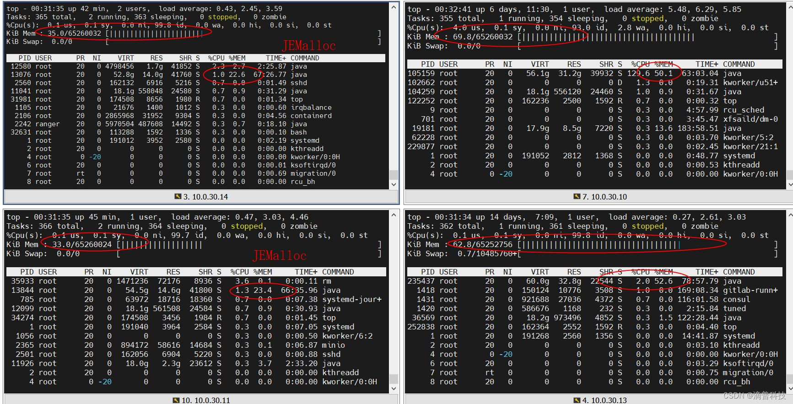Click TIME+ column header in 10.0.30.11 pane
The width and height of the screenshot is (793, 404).
tap(306, 272)
